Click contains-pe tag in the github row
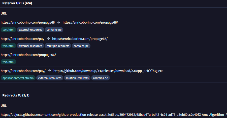This screenshot has height=118, width=227. [x=101, y=78]
